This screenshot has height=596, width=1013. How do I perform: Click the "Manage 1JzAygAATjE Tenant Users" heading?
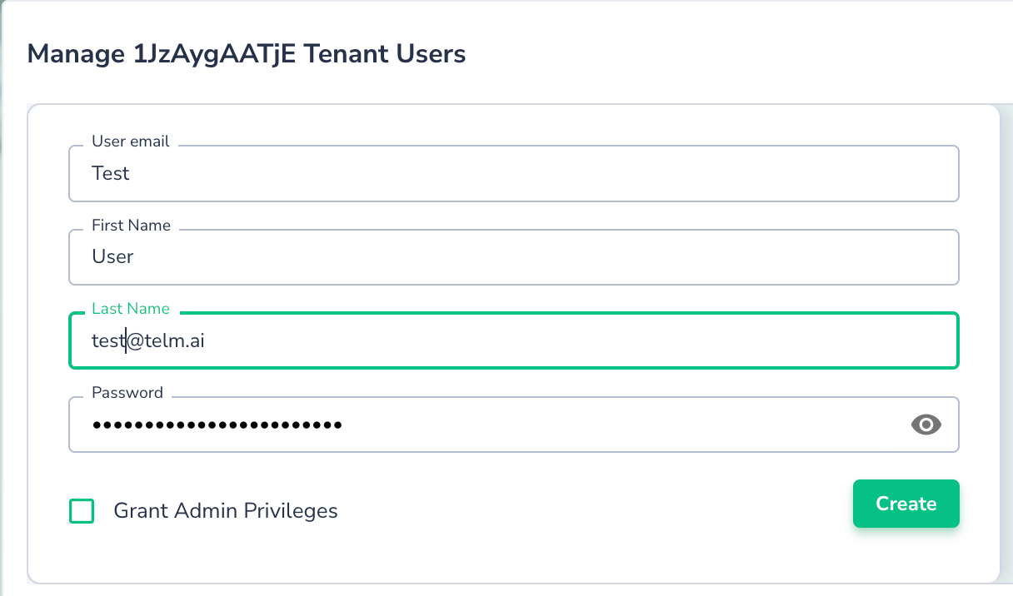tap(247, 54)
